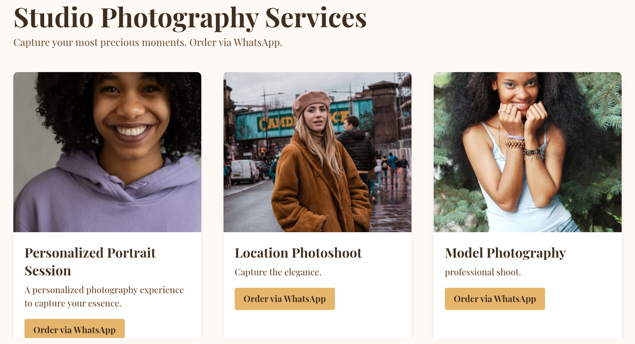Image resolution: width=635 pixels, height=344 pixels.
Task: Click the Studio Photography Services page heading
Action: click(x=190, y=18)
